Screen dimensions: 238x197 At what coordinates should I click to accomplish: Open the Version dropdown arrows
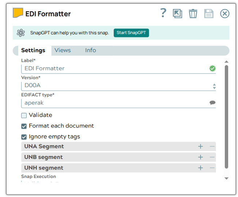[214, 86]
